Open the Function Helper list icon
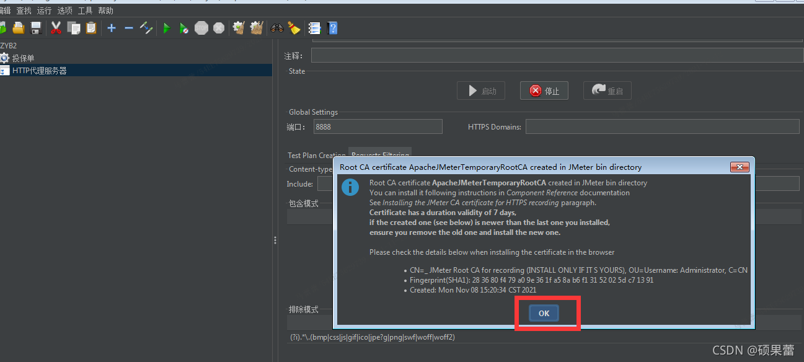 click(x=314, y=28)
